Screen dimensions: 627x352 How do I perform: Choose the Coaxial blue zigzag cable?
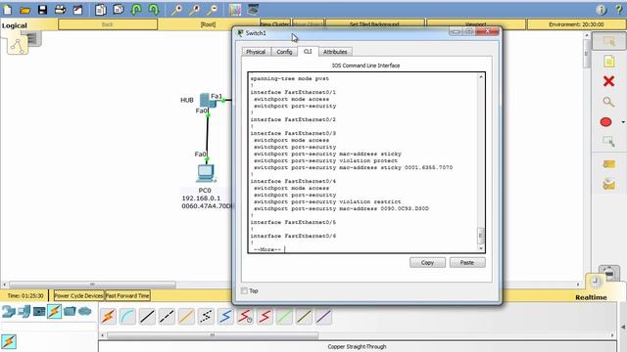(x=225, y=317)
